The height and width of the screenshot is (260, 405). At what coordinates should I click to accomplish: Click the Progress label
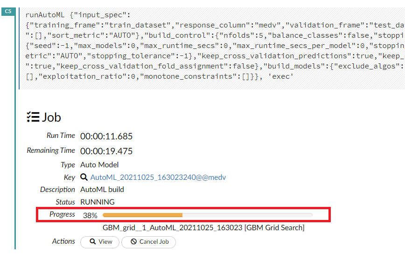62,214
